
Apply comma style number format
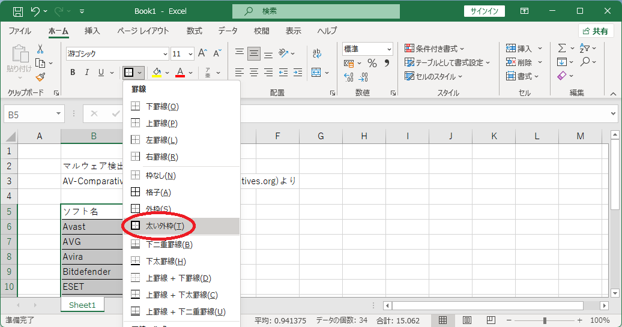click(387, 63)
